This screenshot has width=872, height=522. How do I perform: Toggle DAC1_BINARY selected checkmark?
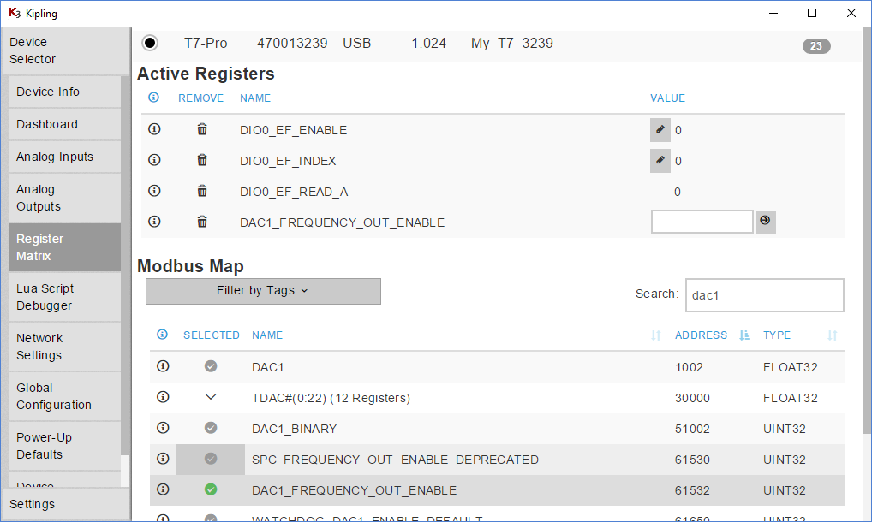(211, 428)
